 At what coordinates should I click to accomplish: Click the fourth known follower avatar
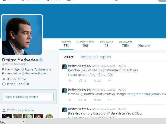coord(38,116)
